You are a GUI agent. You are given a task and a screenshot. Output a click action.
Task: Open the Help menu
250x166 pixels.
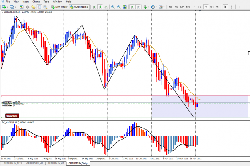[68, 2]
